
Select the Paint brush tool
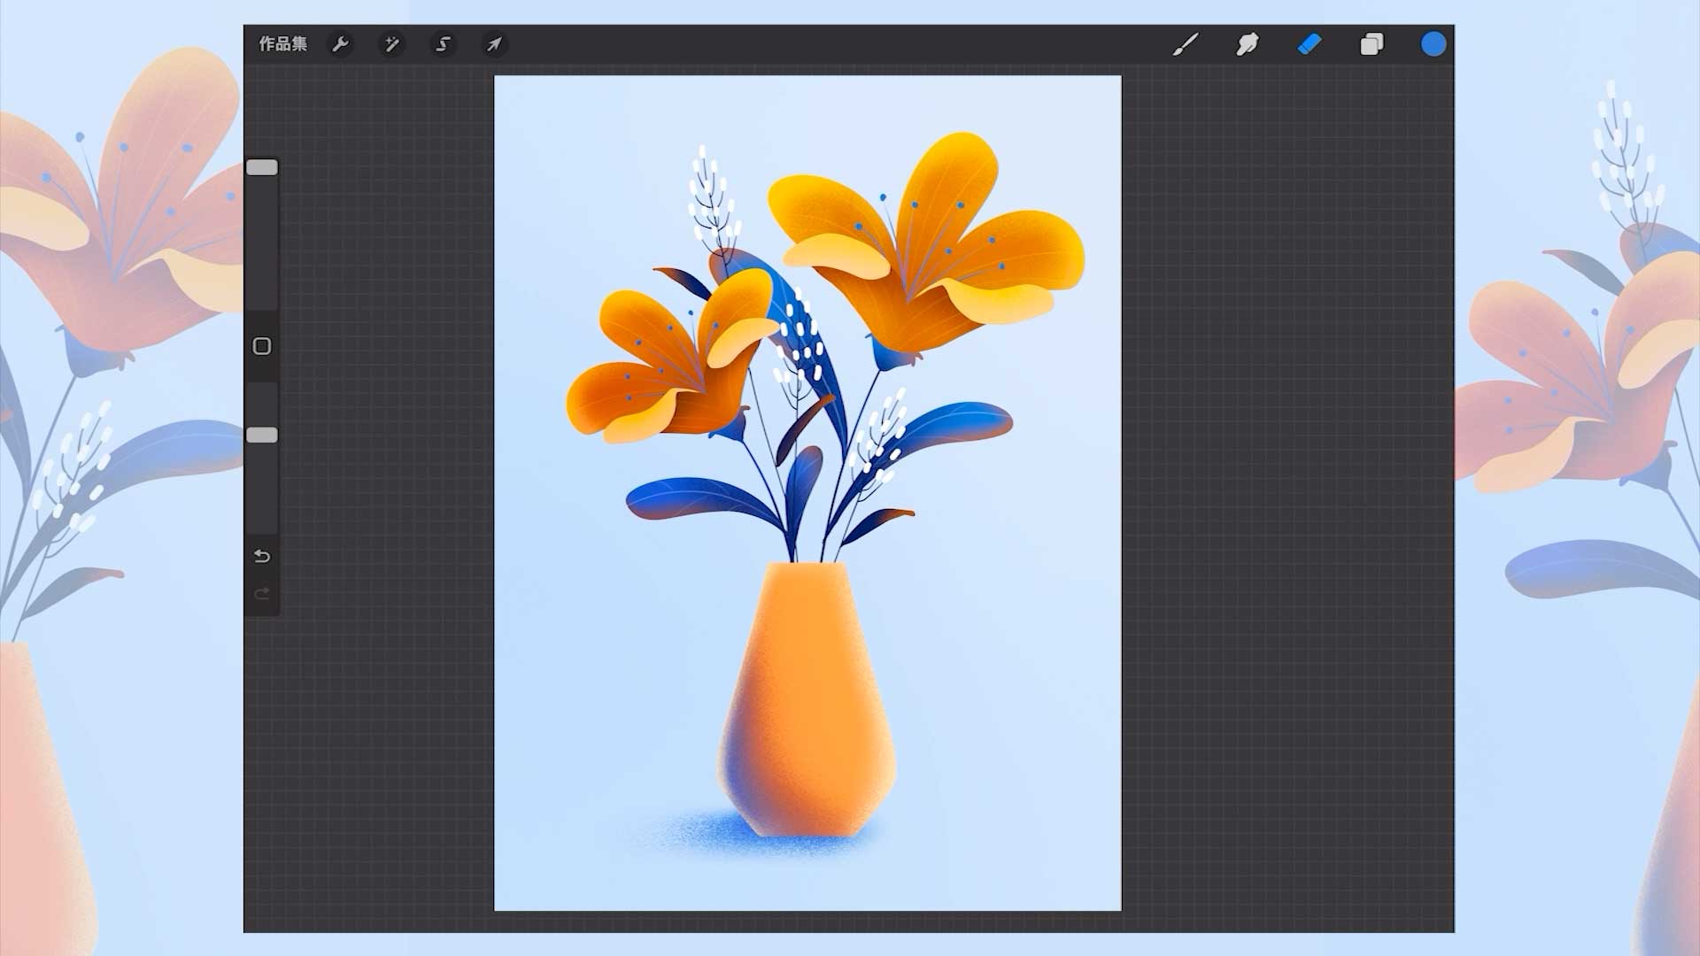(x=1186, y=44)
